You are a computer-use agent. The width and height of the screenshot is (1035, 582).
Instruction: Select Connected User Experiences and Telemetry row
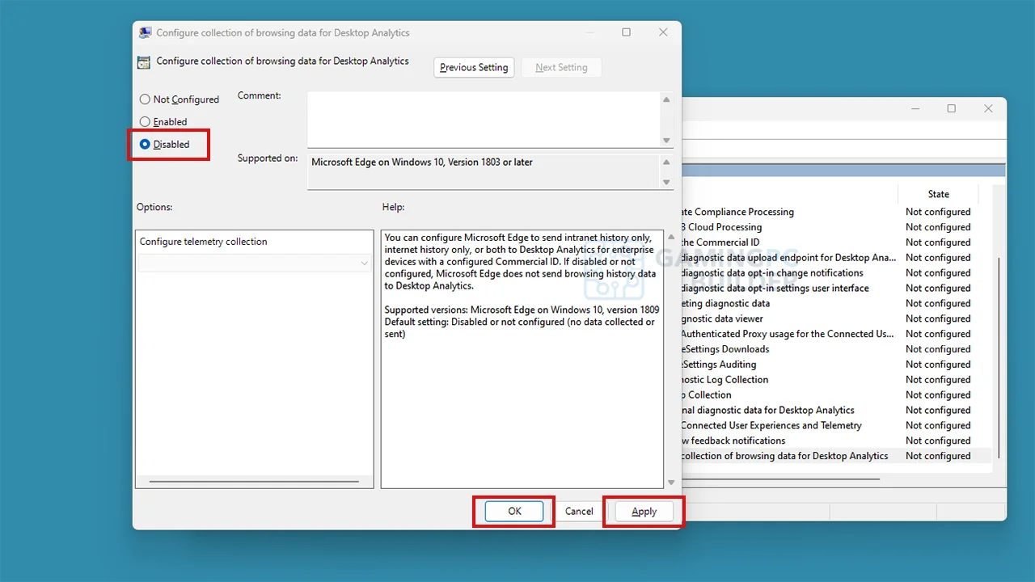point(837,426)
